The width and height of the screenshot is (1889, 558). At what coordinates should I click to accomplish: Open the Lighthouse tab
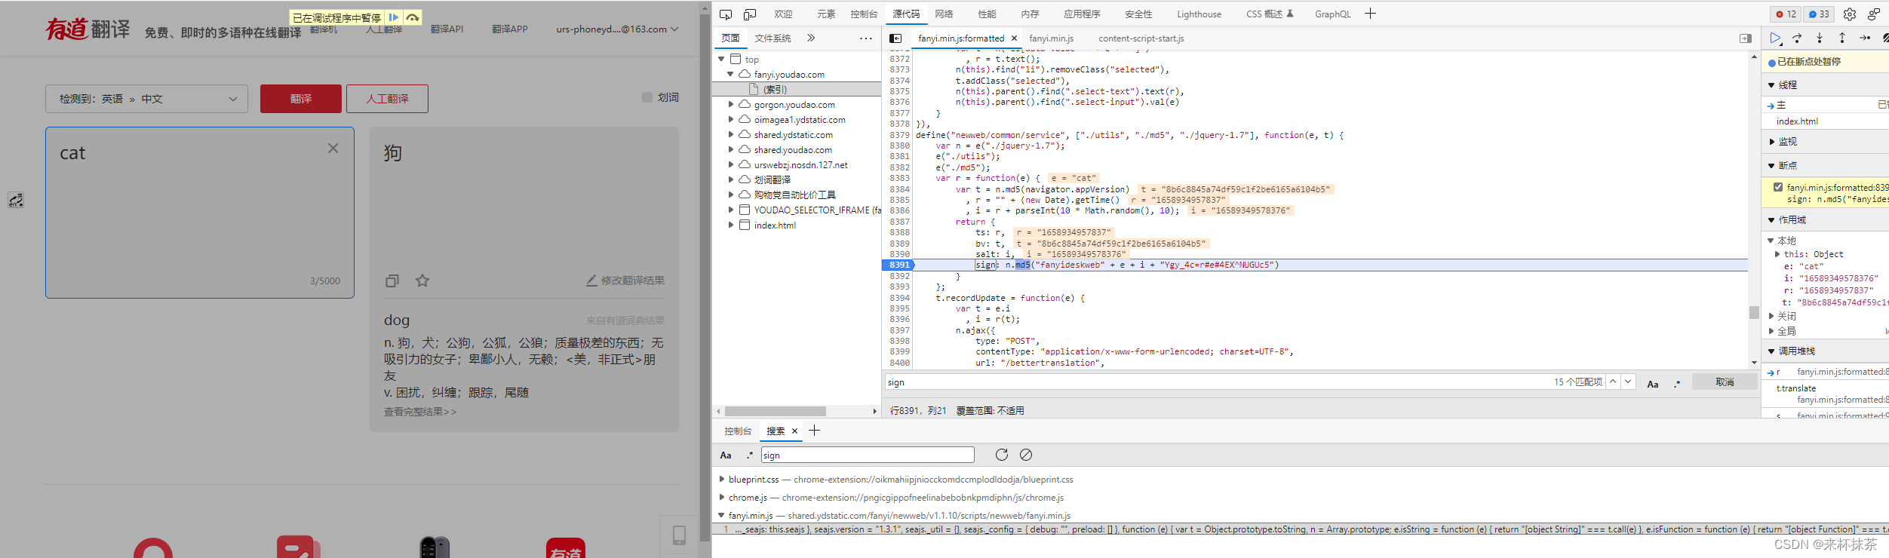(1199, 14)
